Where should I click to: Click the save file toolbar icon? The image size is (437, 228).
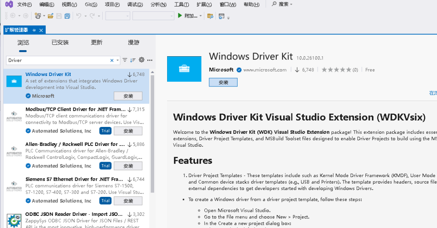(x=59, y=16)
